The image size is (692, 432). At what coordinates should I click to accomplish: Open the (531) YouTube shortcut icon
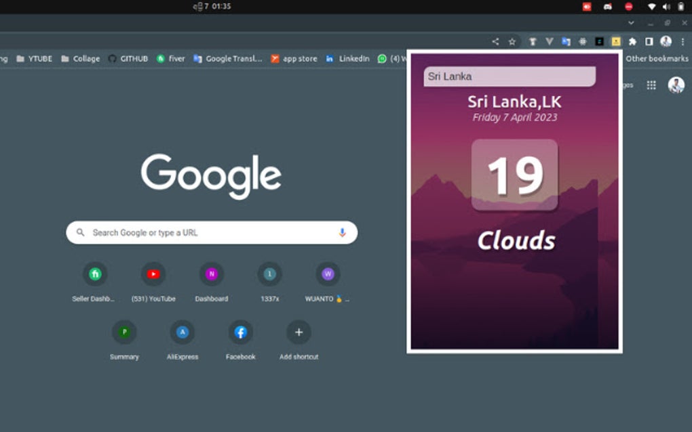pyautogui.click(x=153, y=274)
